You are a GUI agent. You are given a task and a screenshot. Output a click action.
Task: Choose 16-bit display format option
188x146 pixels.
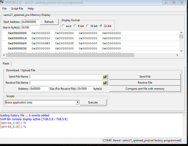pyautogui.click(x=87, y=26)
